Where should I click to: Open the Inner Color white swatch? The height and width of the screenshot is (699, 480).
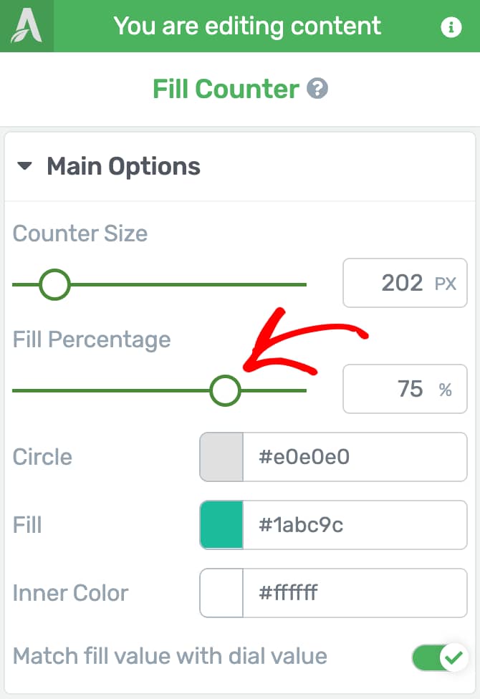(x=221, y=593)
